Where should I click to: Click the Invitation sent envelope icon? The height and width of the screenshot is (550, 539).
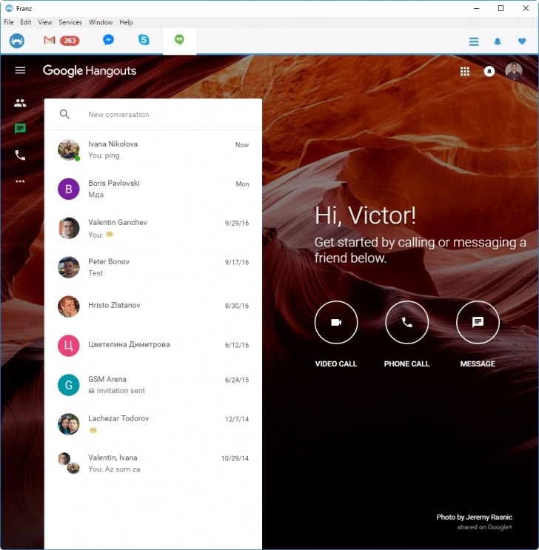pos(91,391)
